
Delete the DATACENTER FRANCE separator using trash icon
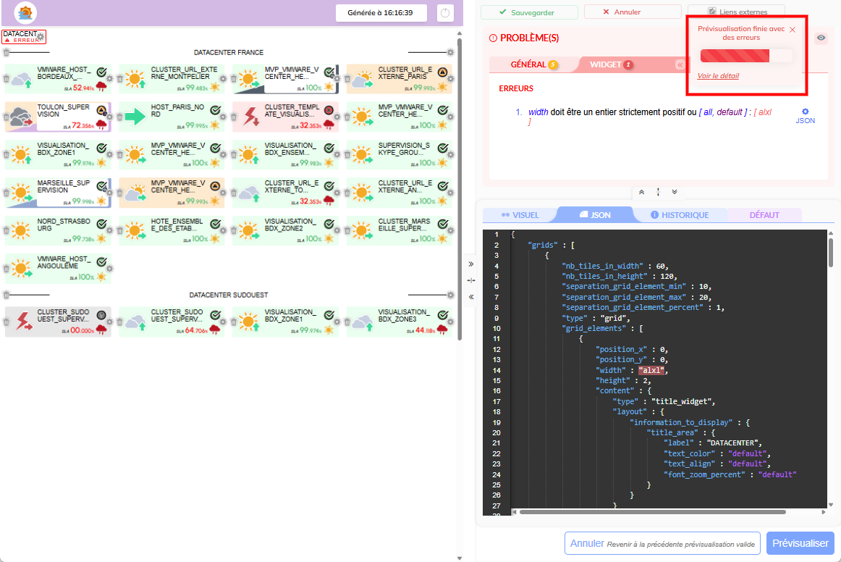[x=7, y=53]
